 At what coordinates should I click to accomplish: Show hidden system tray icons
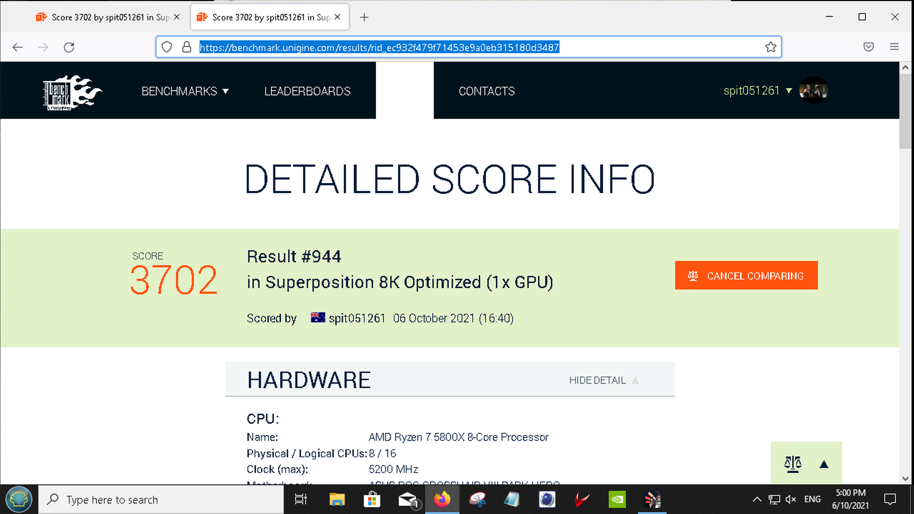(x=756, y=499)
